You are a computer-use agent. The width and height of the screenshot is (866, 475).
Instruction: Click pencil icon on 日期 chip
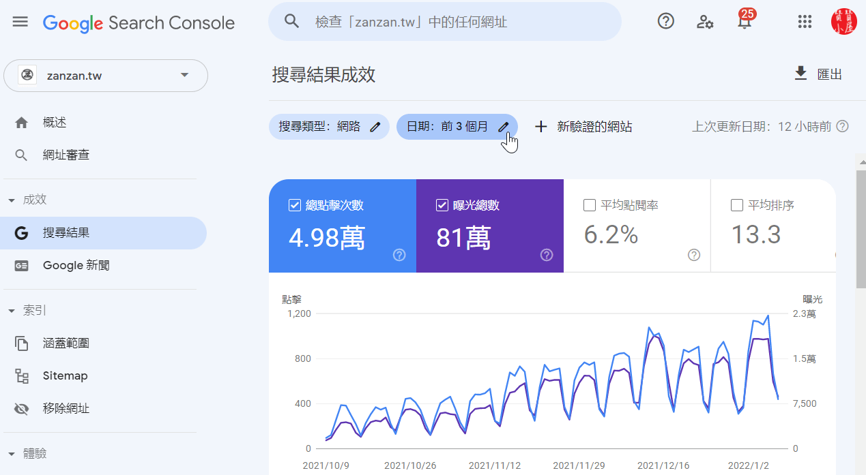[x=504, y=127]
